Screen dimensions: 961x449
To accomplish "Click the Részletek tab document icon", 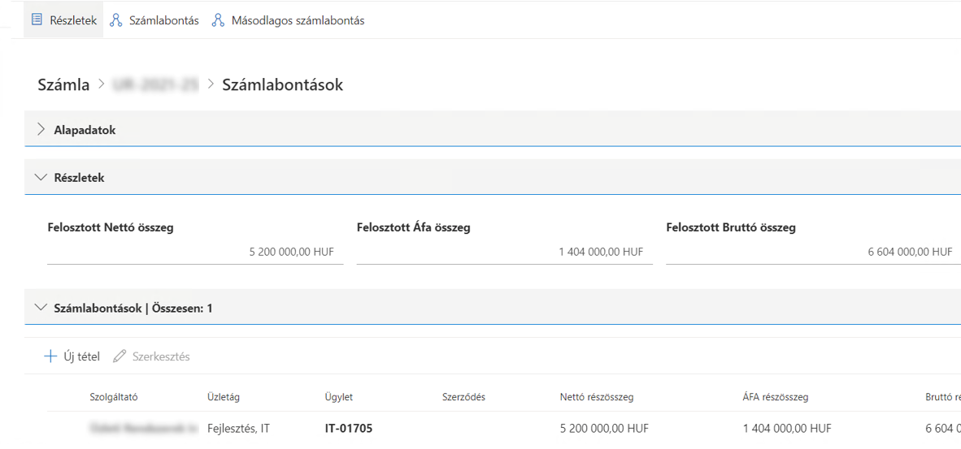I will pyautogui.click(x=37, y=20).
